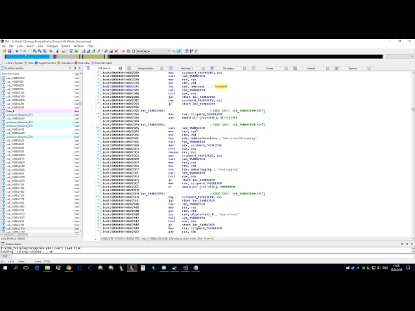Screen dimensions: 415x311
Task: Click the Strings window tab icon
Action: click(x=129, y=68)
